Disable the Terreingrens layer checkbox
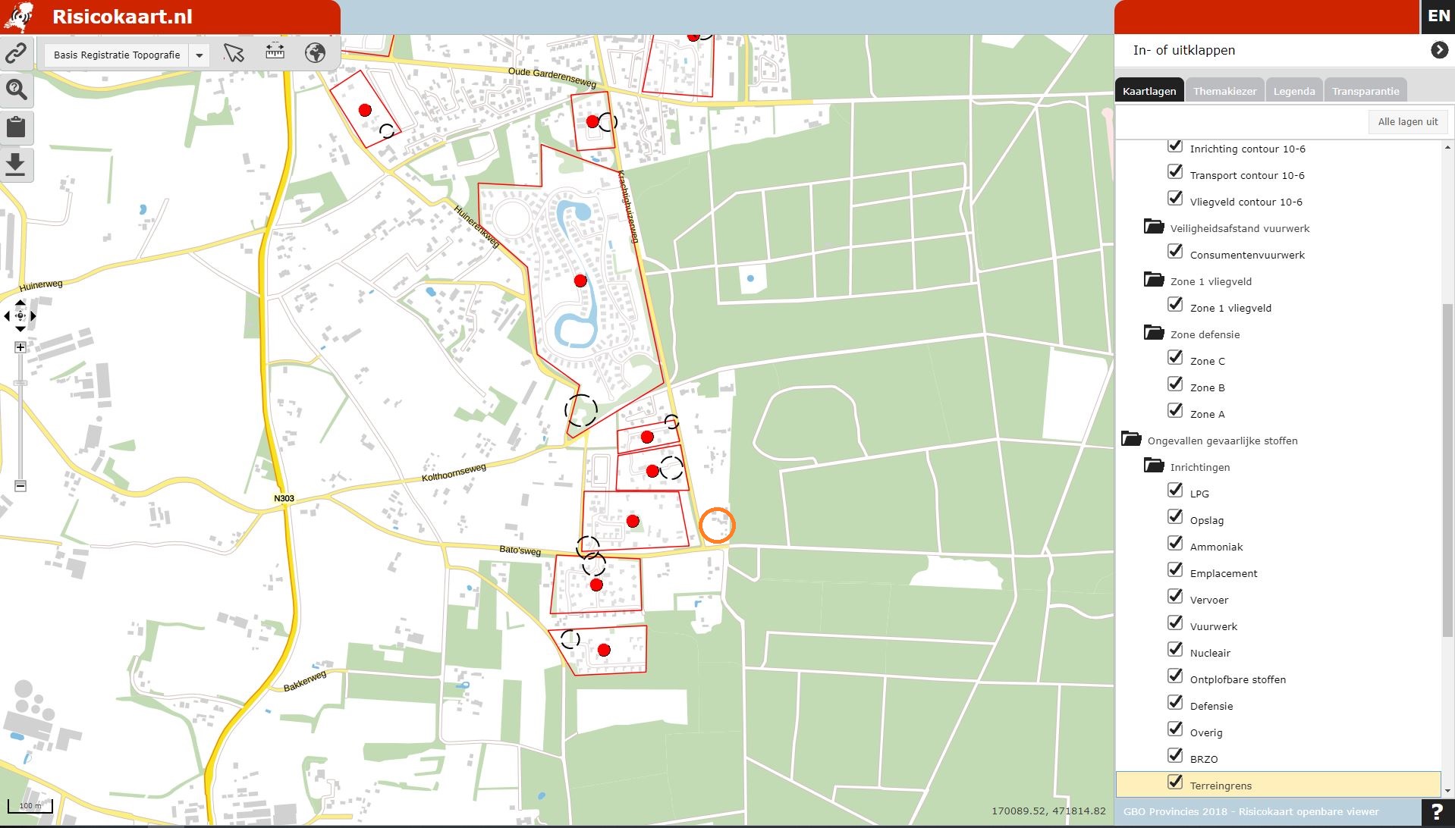The image size is (1455, 828). (x=1175, y=783)
